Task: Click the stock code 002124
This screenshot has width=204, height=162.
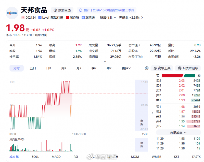Action: (x=31, y=18)
